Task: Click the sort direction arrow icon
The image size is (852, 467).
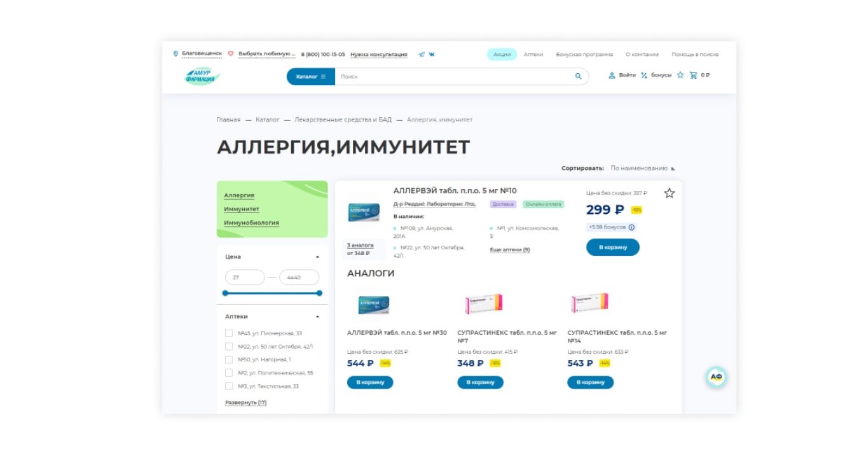Action: tap(673, 169)
